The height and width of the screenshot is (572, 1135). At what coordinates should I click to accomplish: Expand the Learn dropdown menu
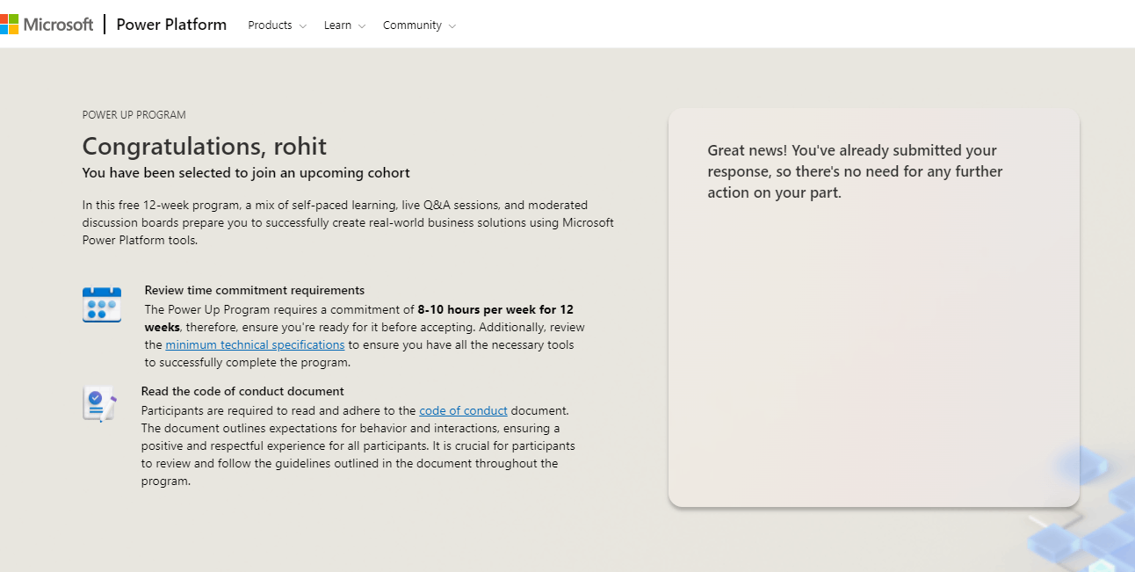point(344,25)
